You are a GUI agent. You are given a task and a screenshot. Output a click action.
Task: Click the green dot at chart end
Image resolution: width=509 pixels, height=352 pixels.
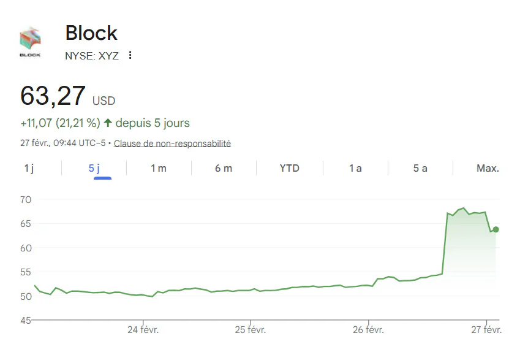[496, 229]
